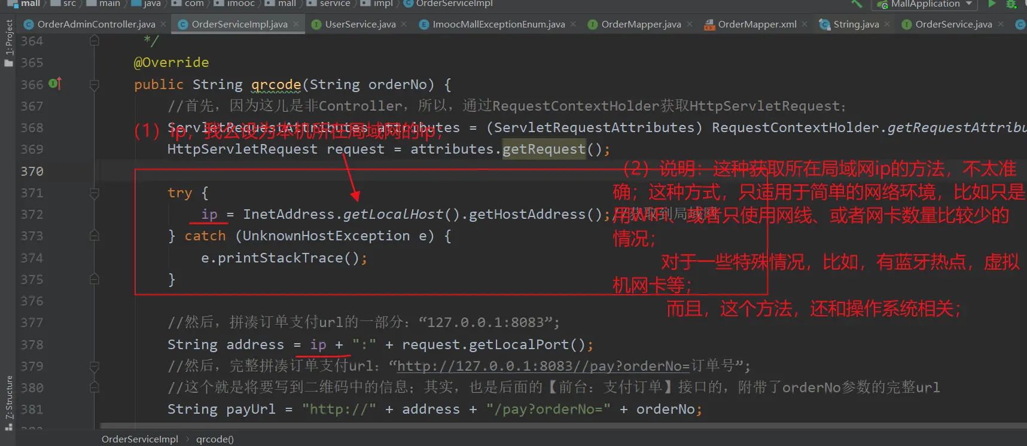The image size is (1027, 446).
Task: Click getLocalHost on line 372
Action: pyautogui.click(x=393, y=215)
